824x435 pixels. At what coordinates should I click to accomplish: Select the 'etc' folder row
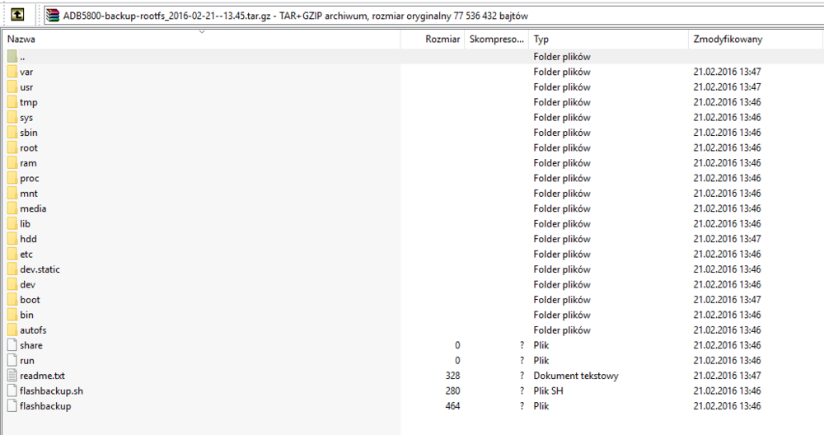[x=26, y=255]
